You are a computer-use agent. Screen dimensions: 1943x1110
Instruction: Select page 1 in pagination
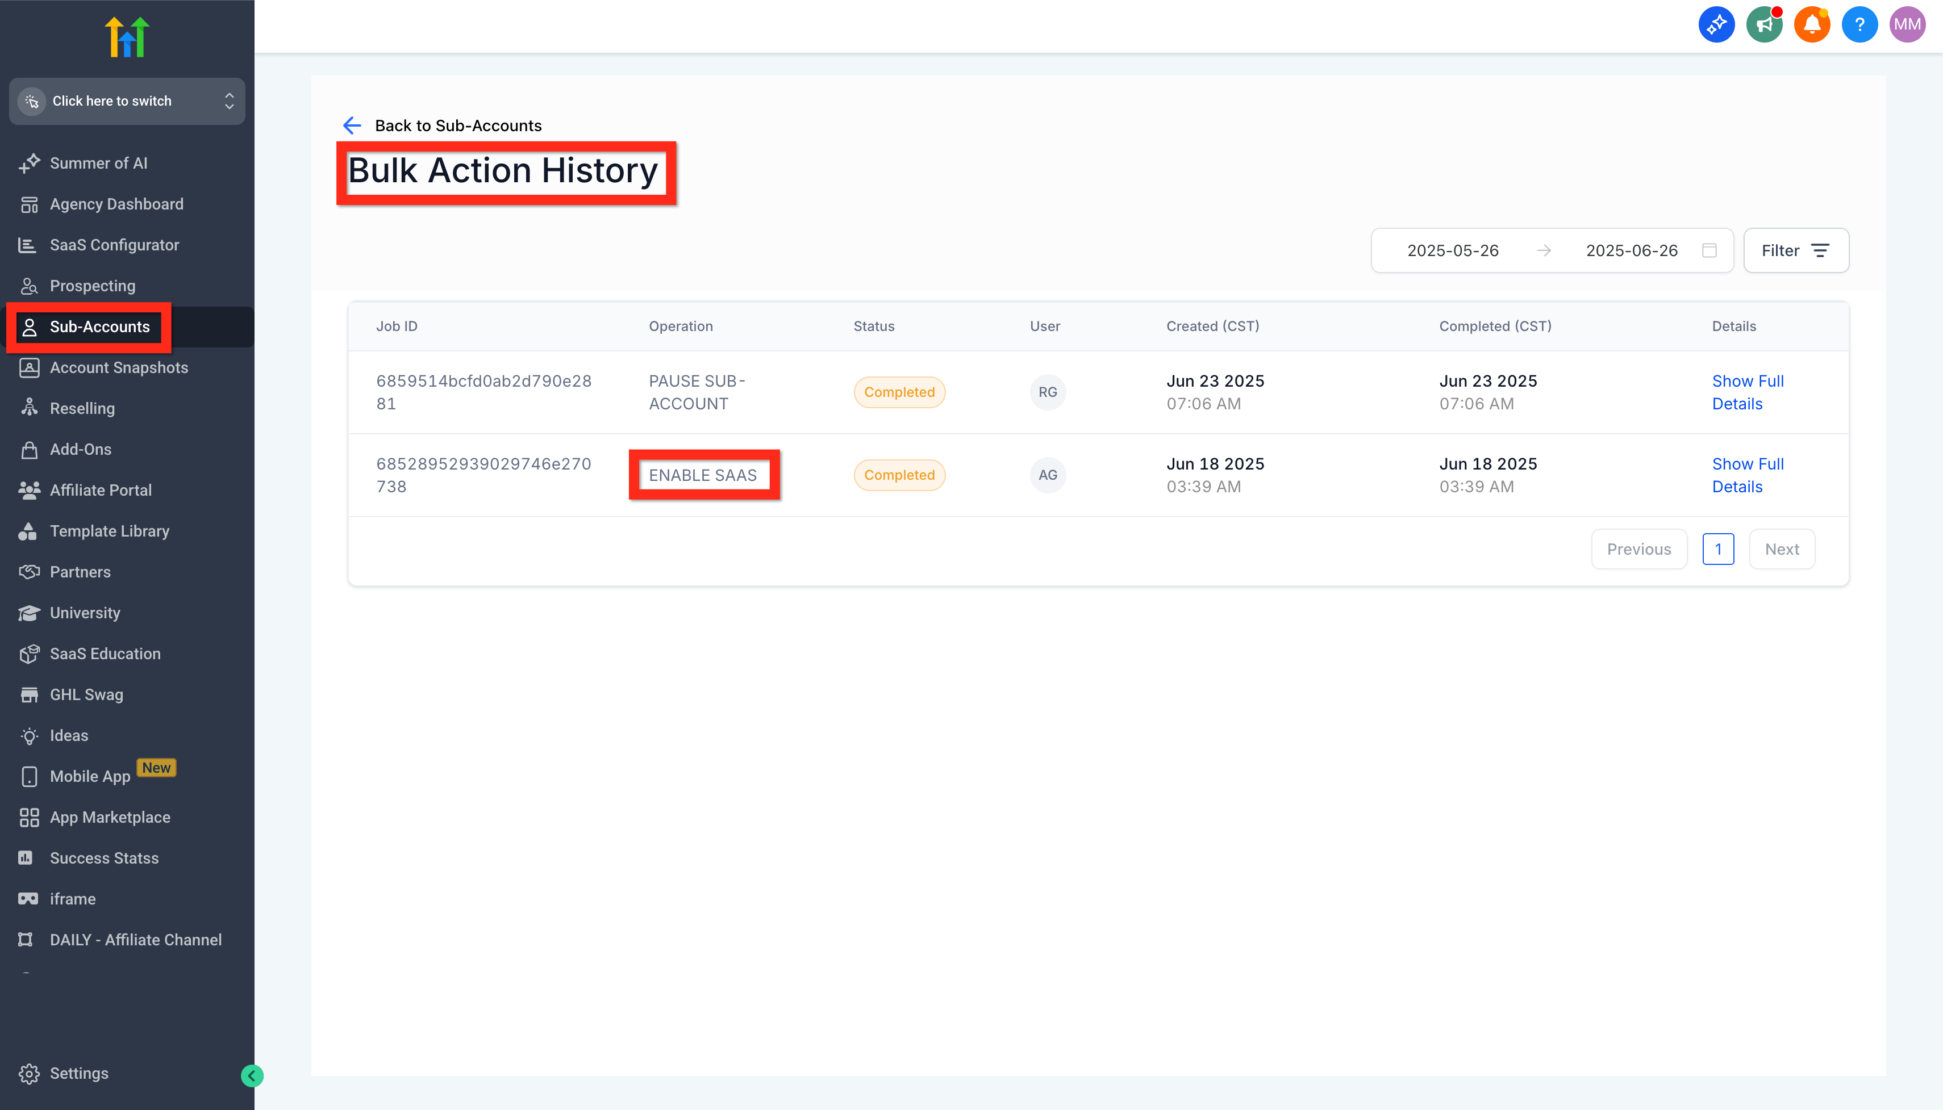1718,549
